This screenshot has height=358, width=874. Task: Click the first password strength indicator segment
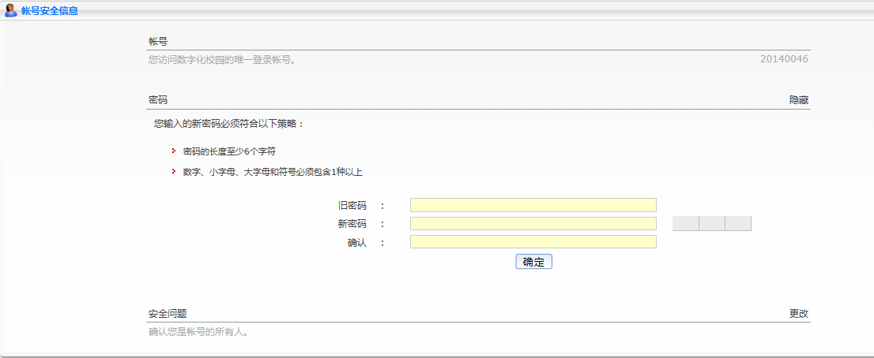(x=685, y=223)
